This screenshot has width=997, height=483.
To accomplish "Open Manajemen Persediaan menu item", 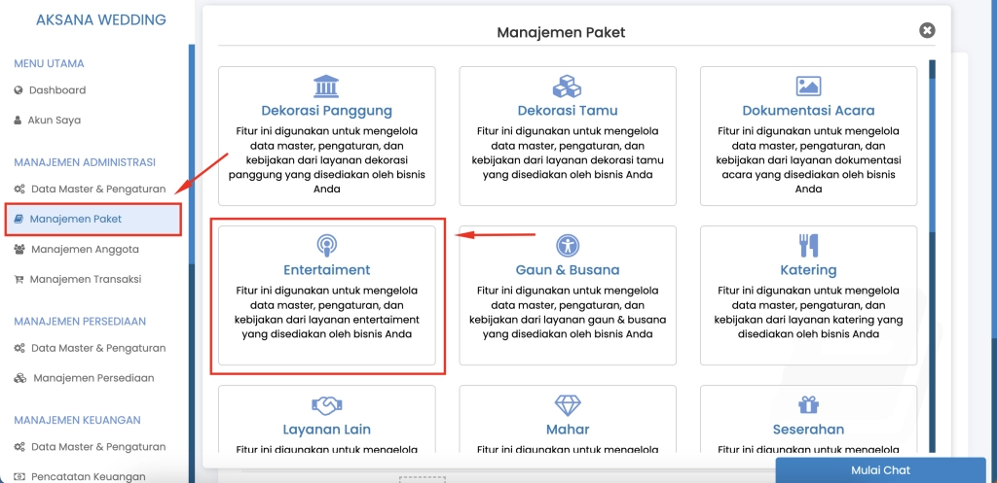I will [92, 378].
